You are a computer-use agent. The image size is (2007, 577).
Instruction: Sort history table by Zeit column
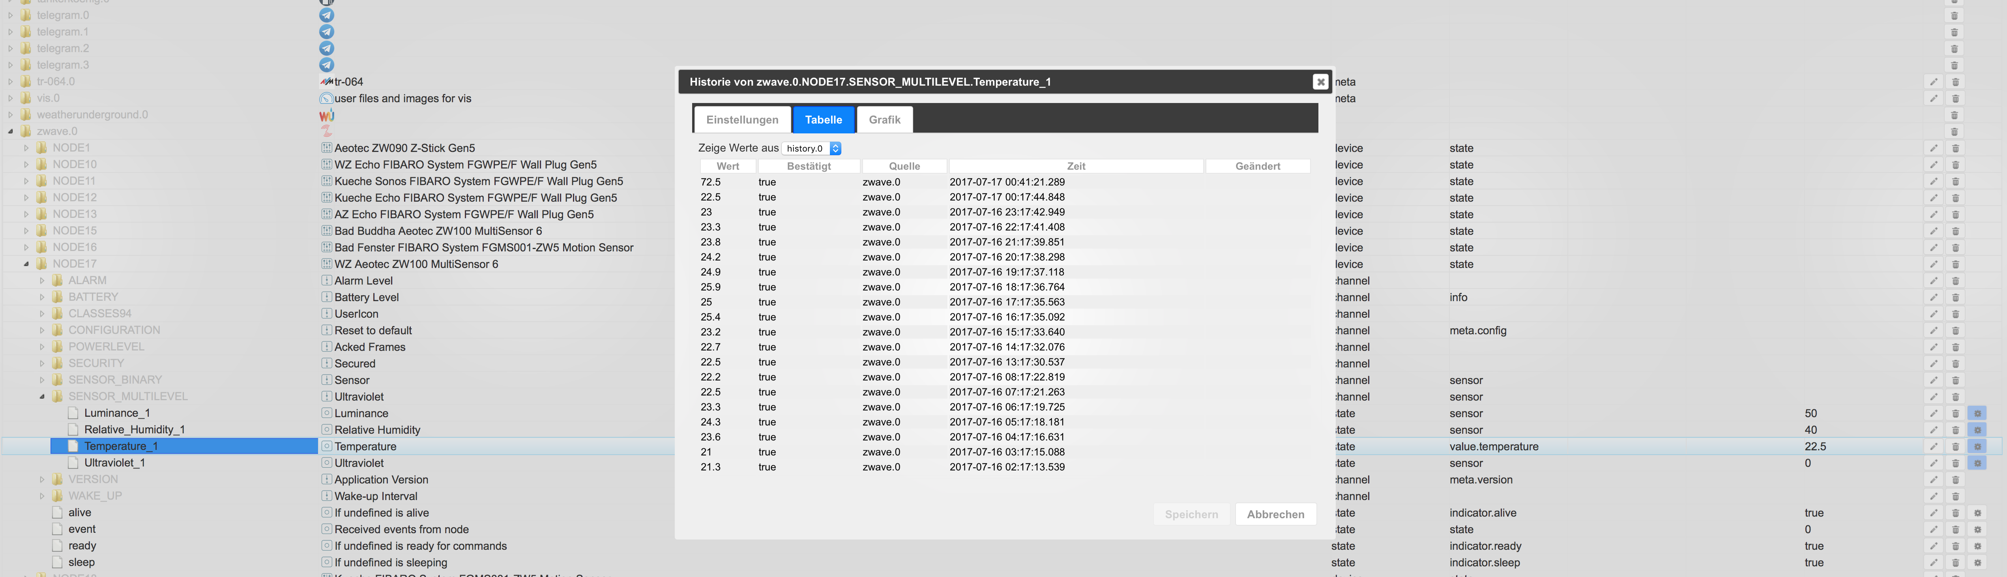pyautogui.click(x=1076, y=166)
